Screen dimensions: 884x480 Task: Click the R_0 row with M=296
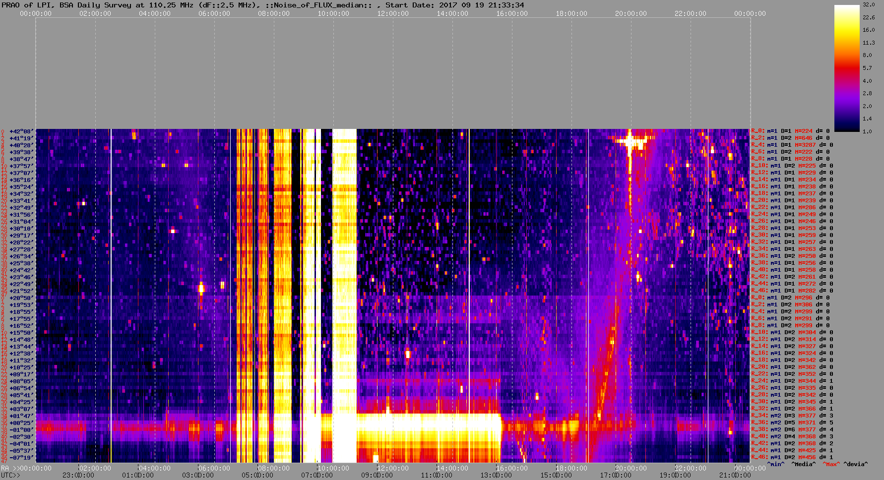pos(791,298)
